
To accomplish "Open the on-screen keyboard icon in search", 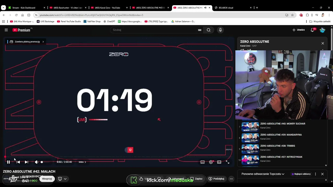I will tap(200, 30).
